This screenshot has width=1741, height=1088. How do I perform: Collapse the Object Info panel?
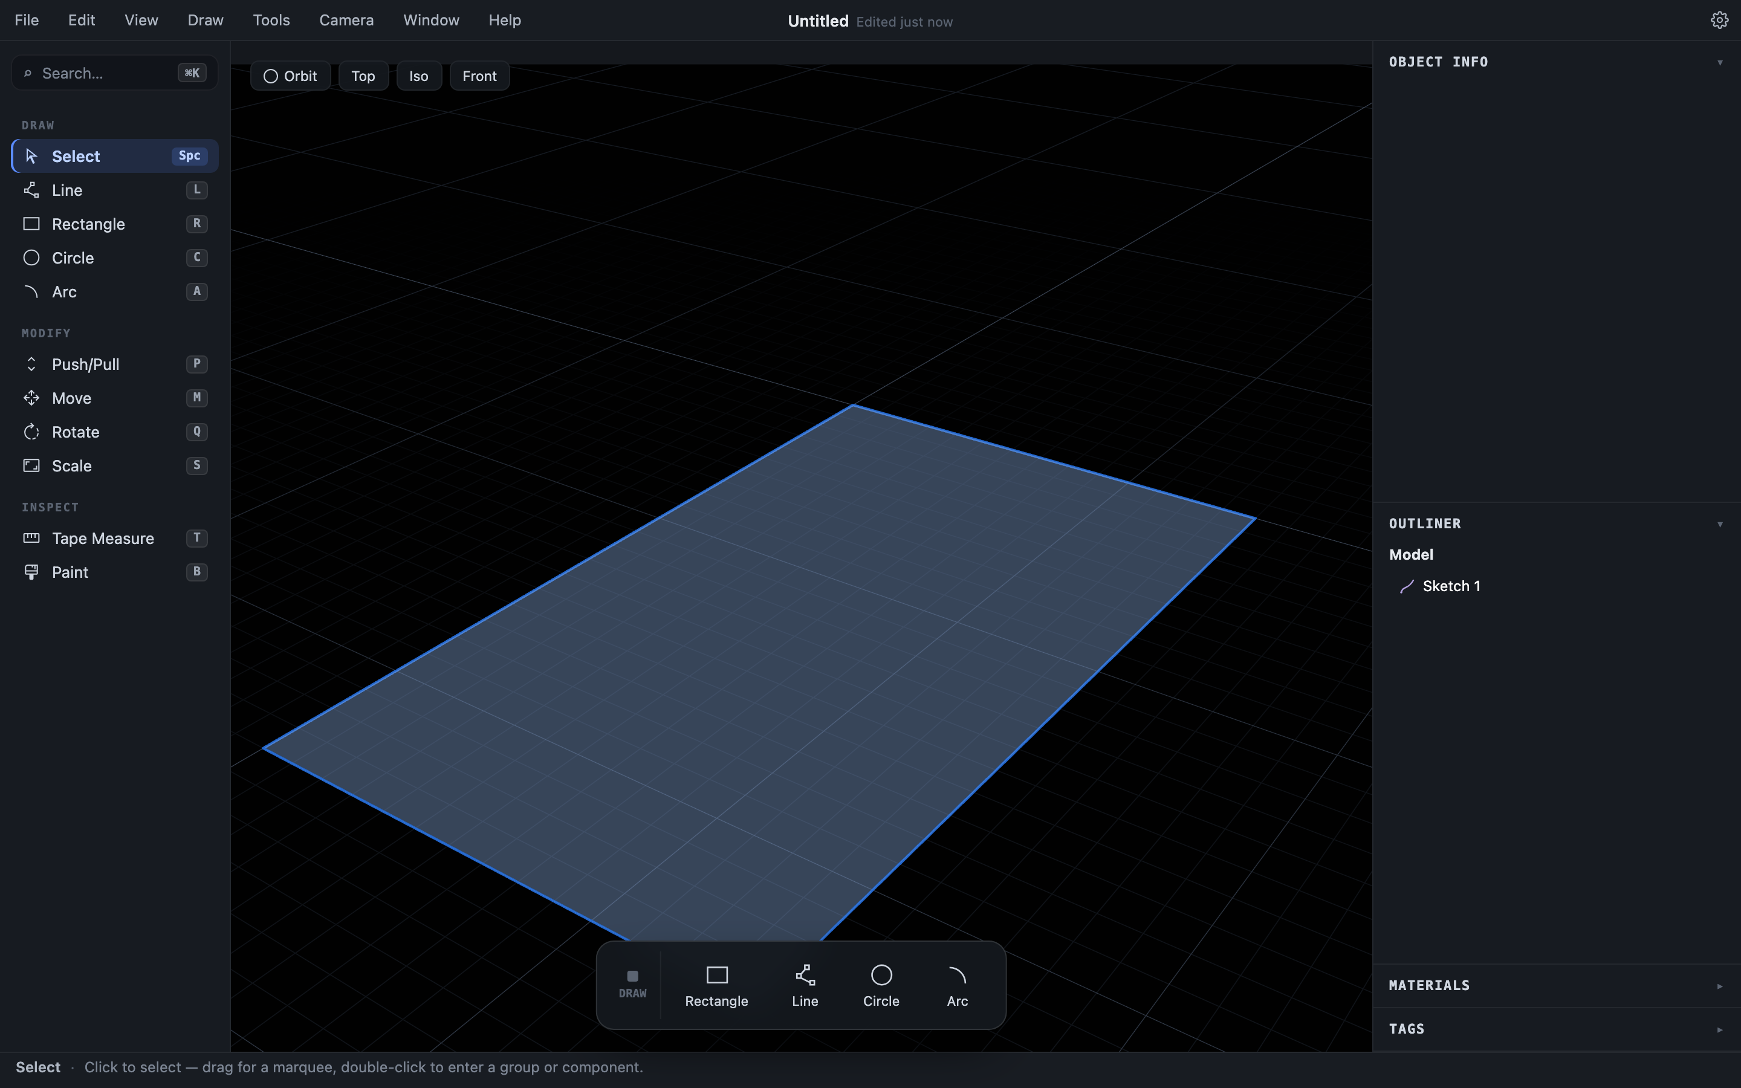pos(1720,63)
